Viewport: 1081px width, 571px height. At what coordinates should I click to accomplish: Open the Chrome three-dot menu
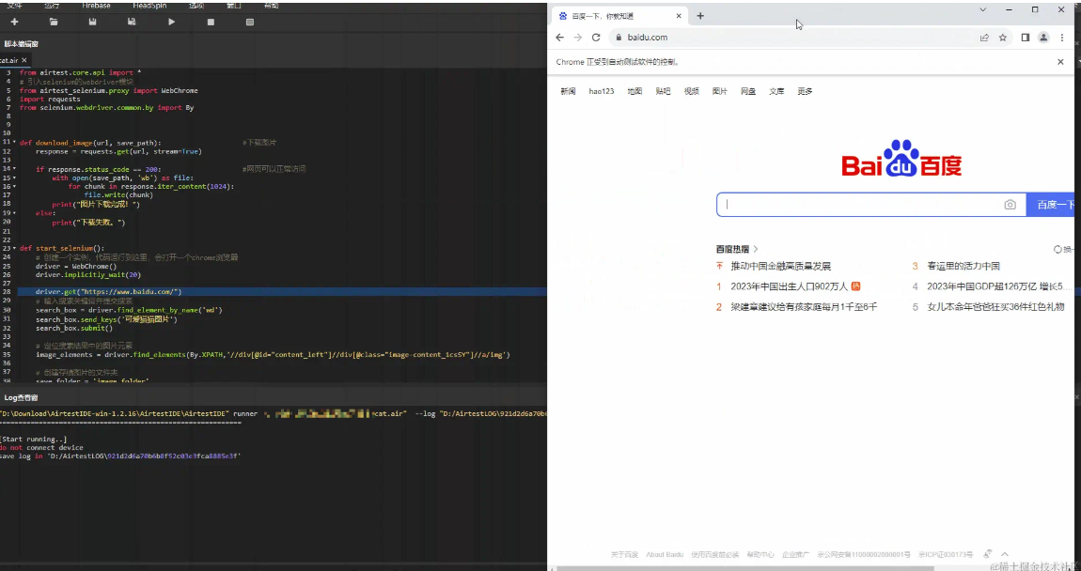(x=1061, y=38)
